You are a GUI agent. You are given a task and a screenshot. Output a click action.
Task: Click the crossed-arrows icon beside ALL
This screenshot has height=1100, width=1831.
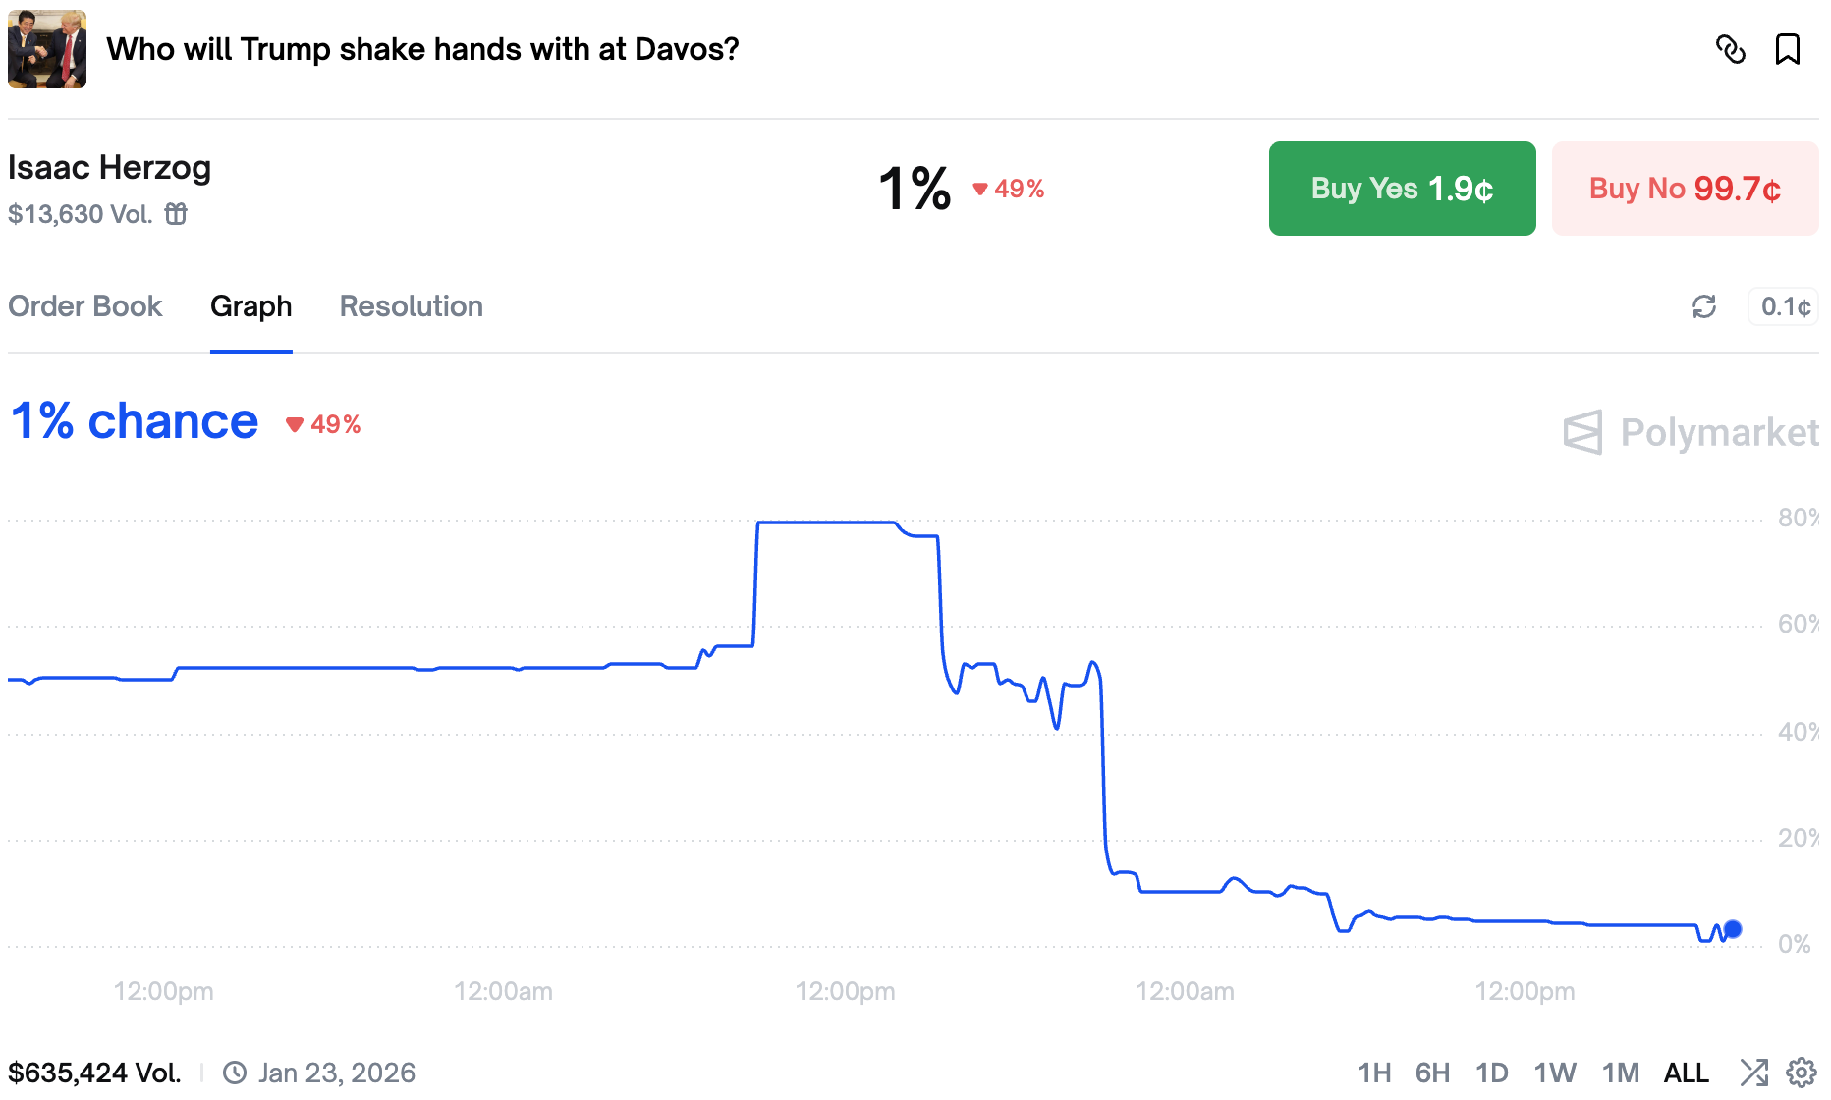[x=1753, y=1072]
